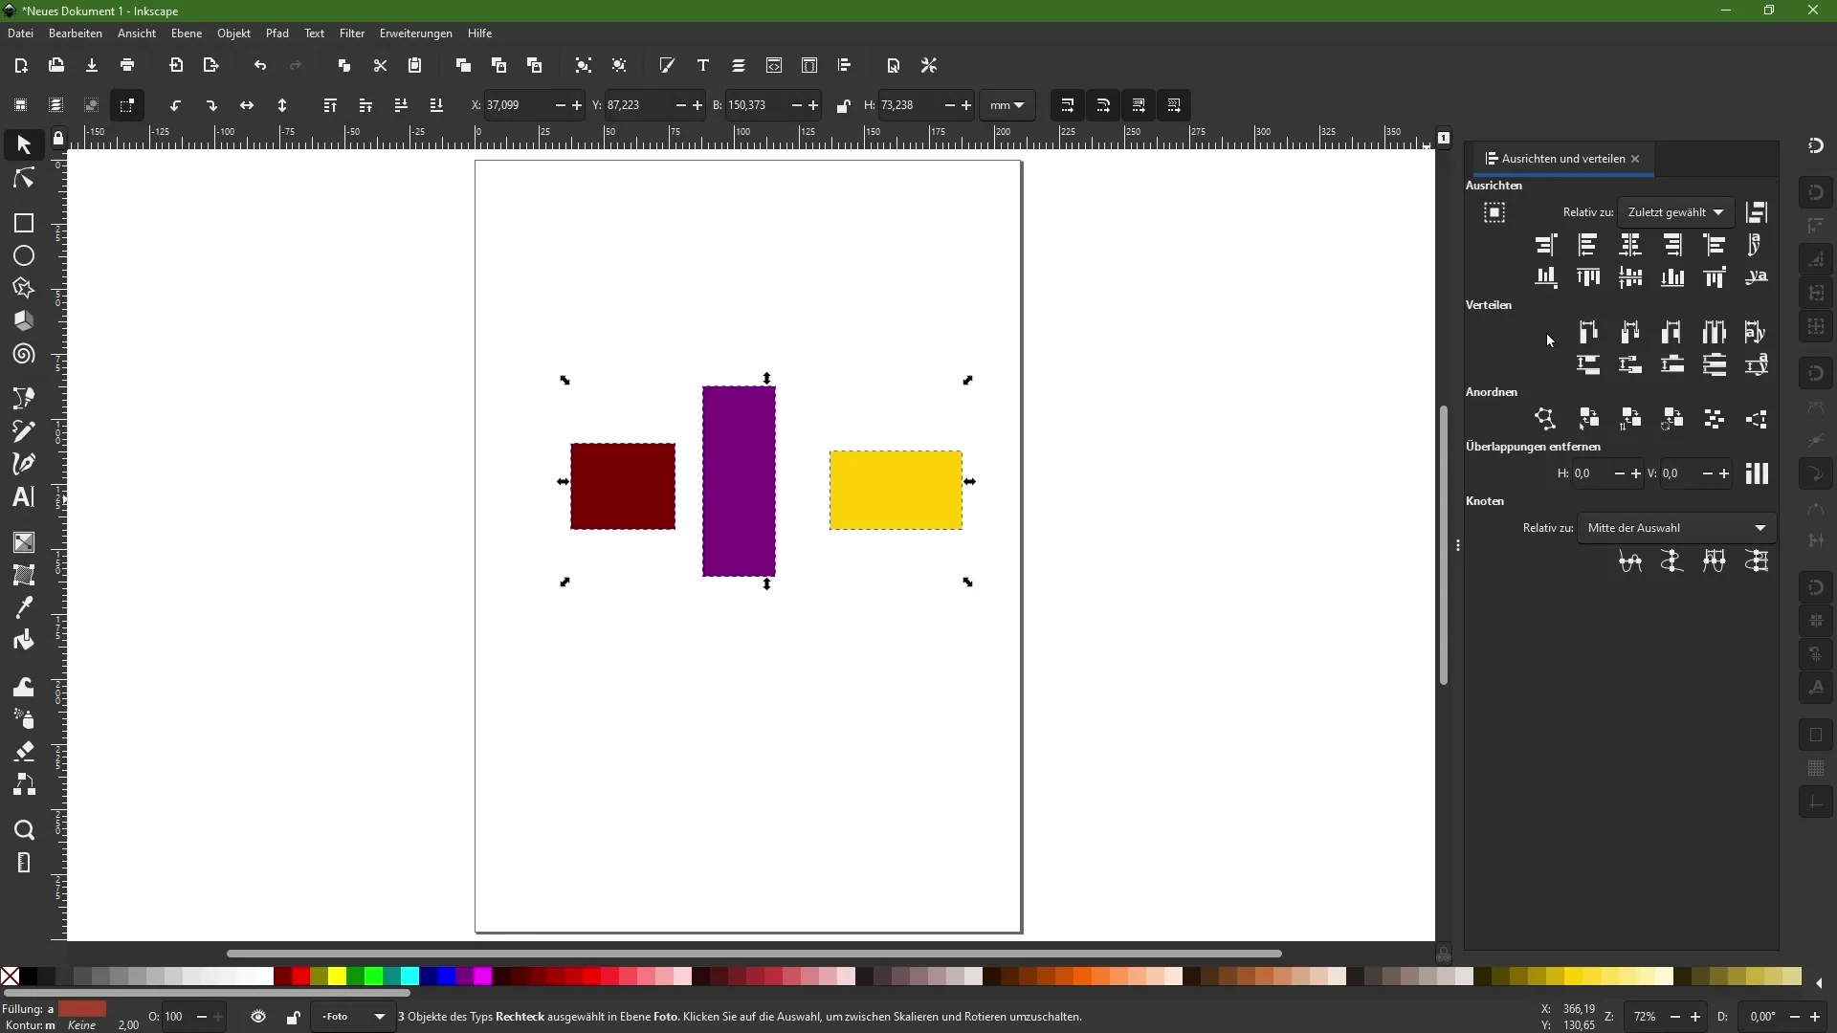Select the Star and polygon tool
The image size is (1837, 1033).
(24, 289)
